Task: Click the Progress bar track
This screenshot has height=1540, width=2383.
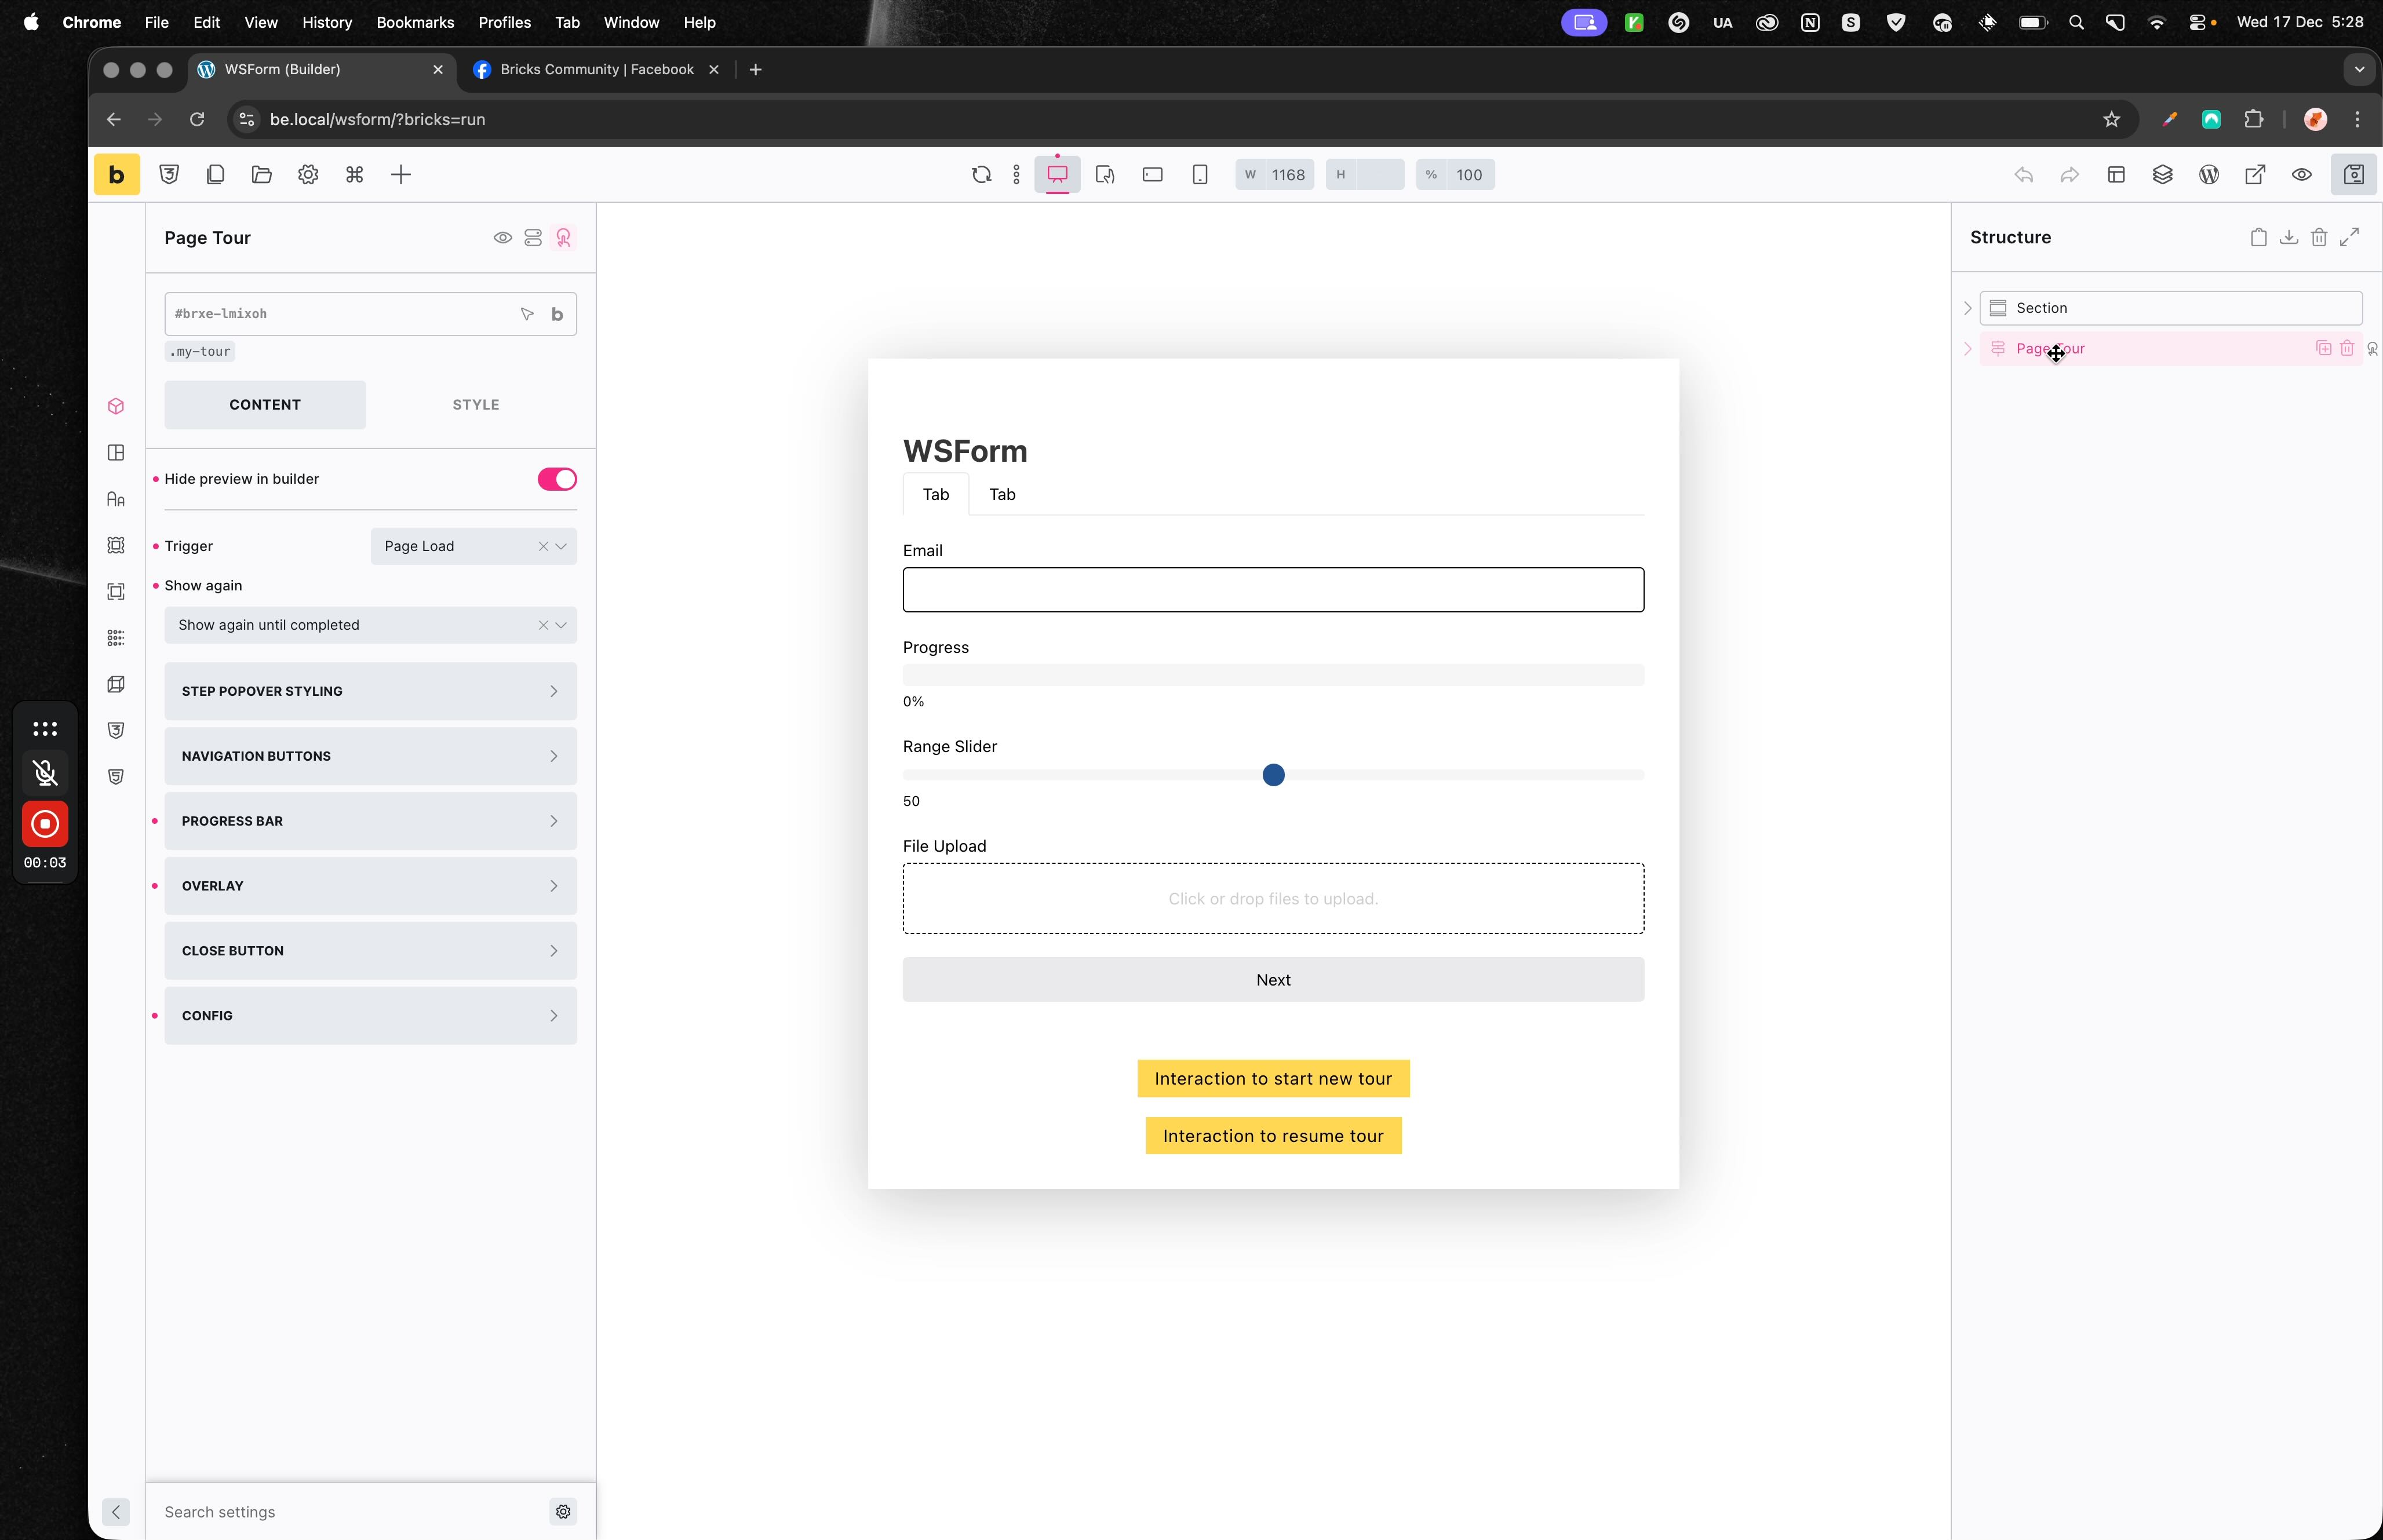Action: (x=1273, y=675)
